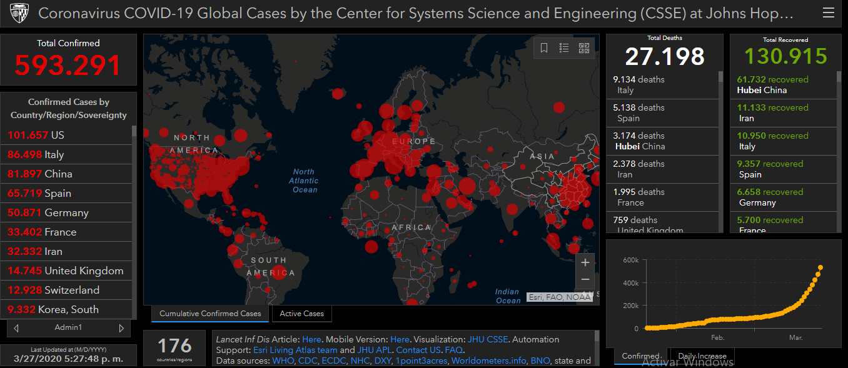Click the '1.995 deaths France' entry
This screenshot has height=368, width=848.
click(662, 197)
